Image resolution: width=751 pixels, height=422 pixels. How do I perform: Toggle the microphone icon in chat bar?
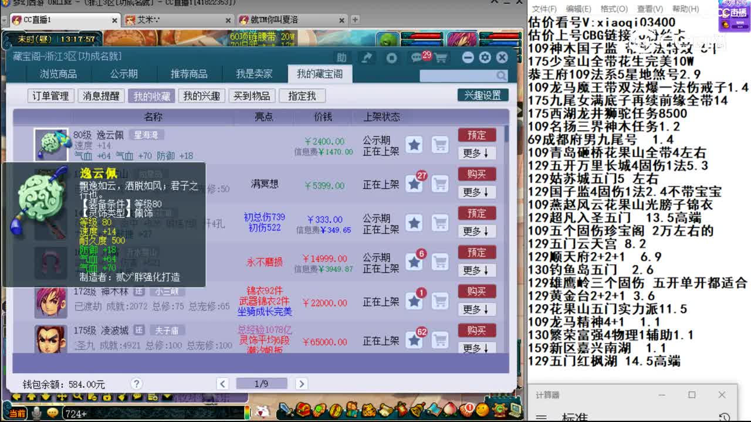click(x=36, y=414)
